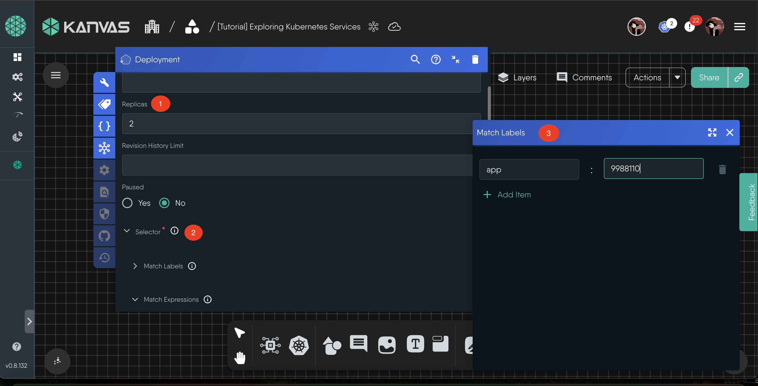
Task: Select No for Paused
Action: 164,203
